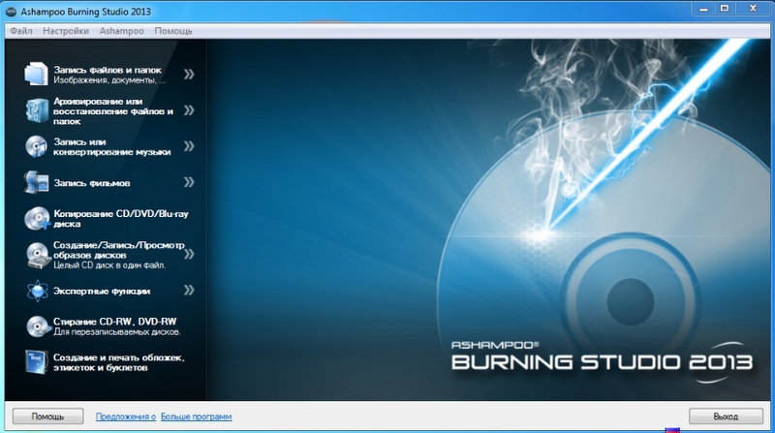The image size is (775, 433).
Task: Select Создание и печать обложек label
Action: point(118,362)
